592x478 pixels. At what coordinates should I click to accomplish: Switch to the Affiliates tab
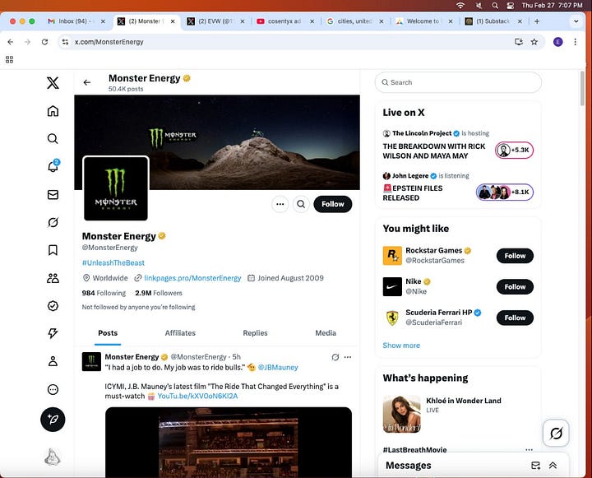tap(180, 333)
